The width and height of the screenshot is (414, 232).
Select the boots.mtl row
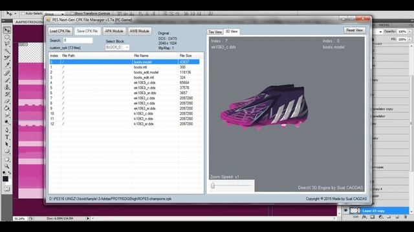124,67
